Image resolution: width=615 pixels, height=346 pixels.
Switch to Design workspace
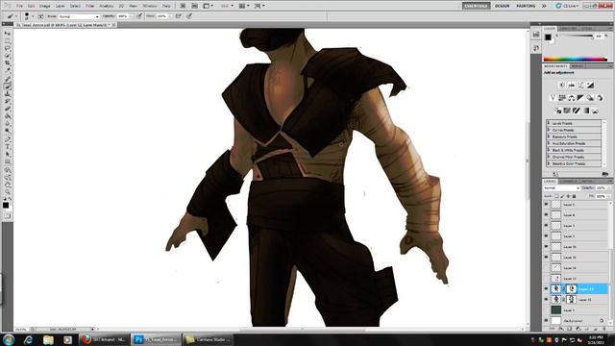pyautogui.click(x=502, y=6)
